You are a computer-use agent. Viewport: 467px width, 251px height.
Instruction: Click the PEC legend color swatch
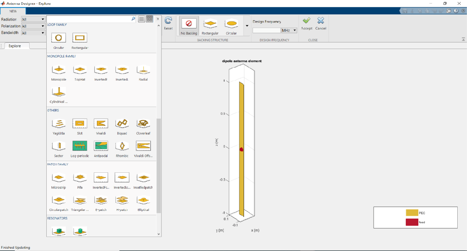point(412,213)
